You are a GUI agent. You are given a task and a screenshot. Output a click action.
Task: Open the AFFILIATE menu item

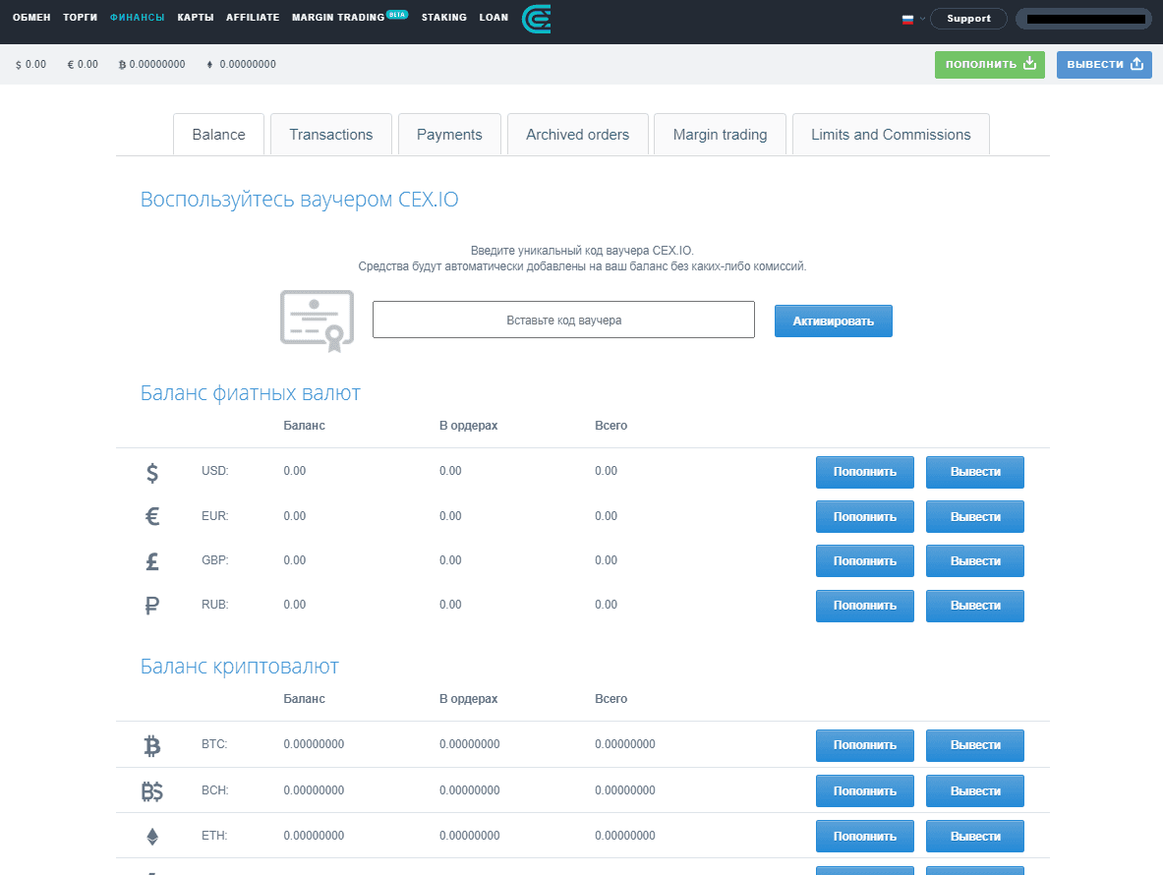[253, 17]
